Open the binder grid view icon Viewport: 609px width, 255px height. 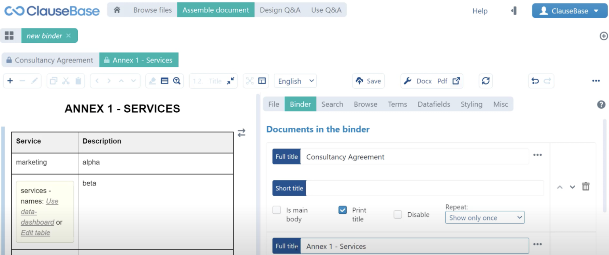pos(9,36)
